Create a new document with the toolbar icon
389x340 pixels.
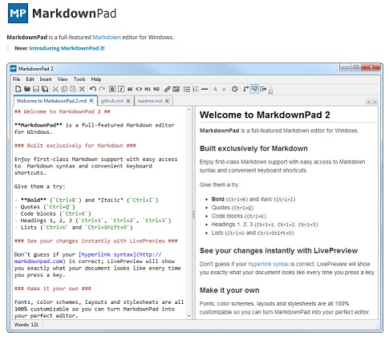point(18,89)
